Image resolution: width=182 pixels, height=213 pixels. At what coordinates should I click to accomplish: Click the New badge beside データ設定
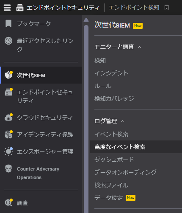(130, 198)
